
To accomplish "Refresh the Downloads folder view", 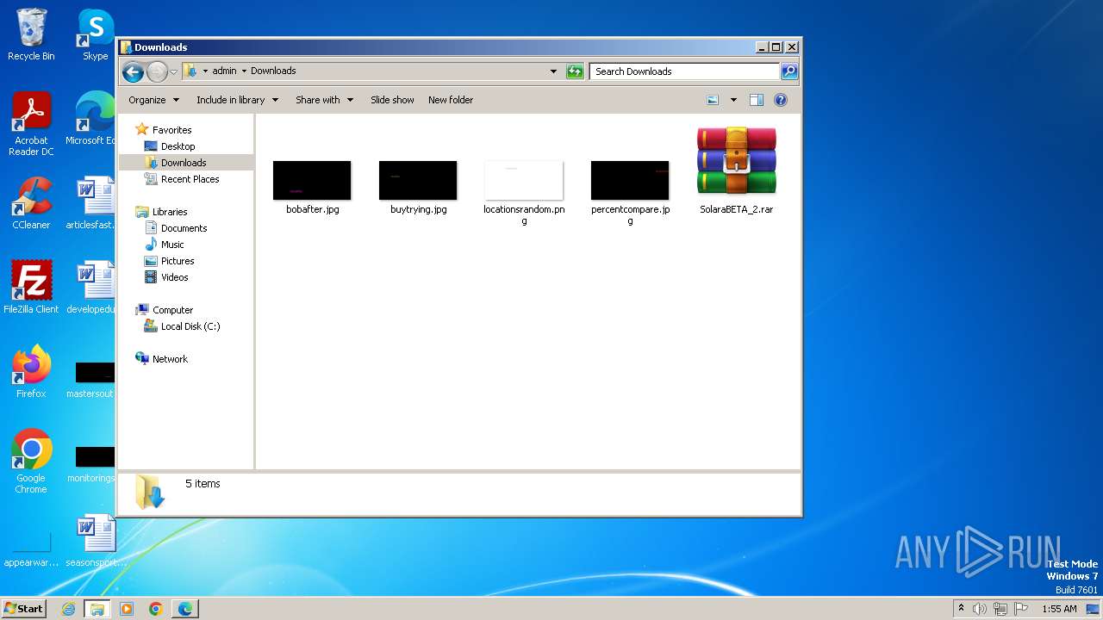I will pos(575,71).
